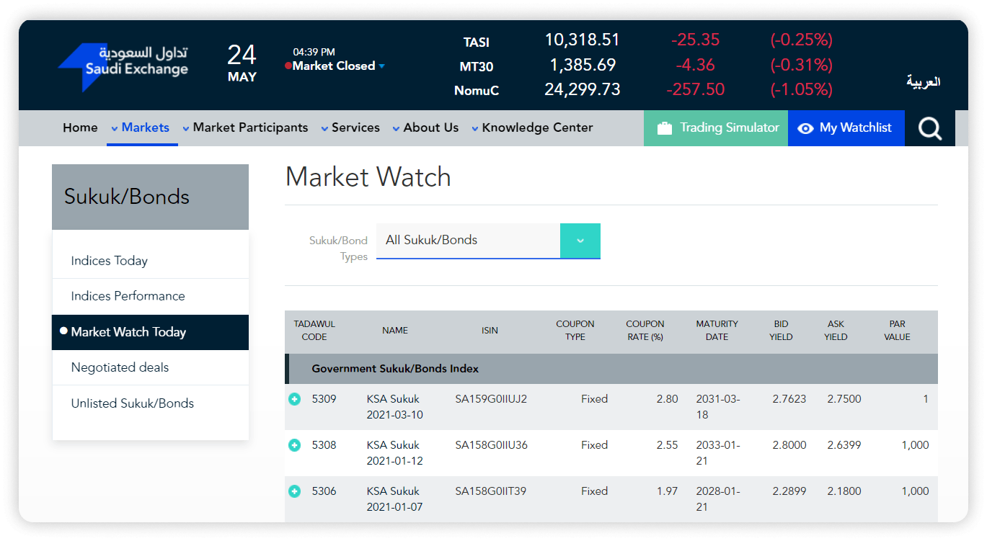This screenshot has width=987, height=541.
Task: Expand row 5308 with plus icon
Action: point(294,445)
